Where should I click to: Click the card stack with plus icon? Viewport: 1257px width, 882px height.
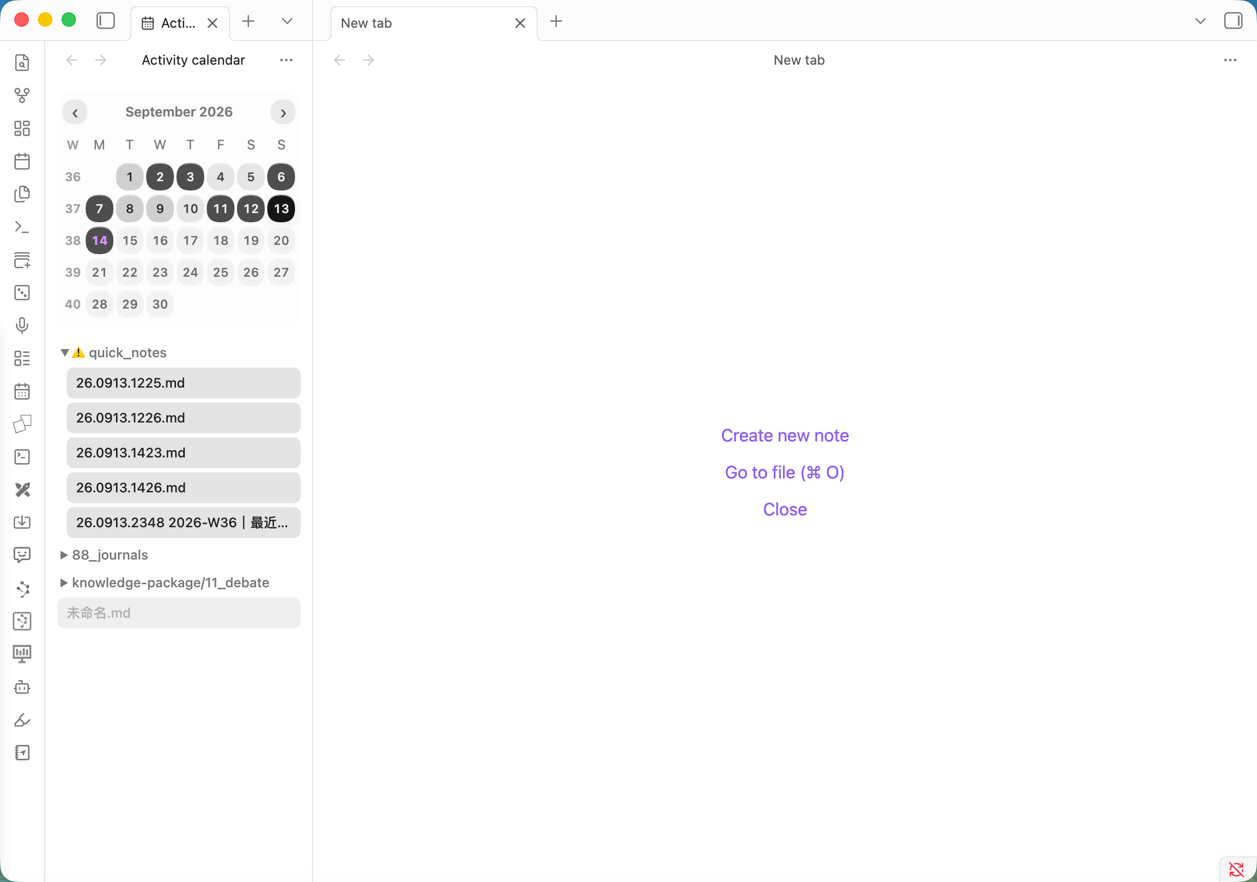[x=22, y=260]
